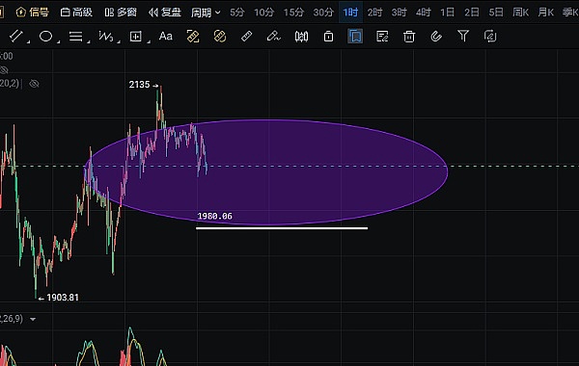Screen dimensions: 579x366
Task: Select the 月K monthly chart
Action: [545, 13]
